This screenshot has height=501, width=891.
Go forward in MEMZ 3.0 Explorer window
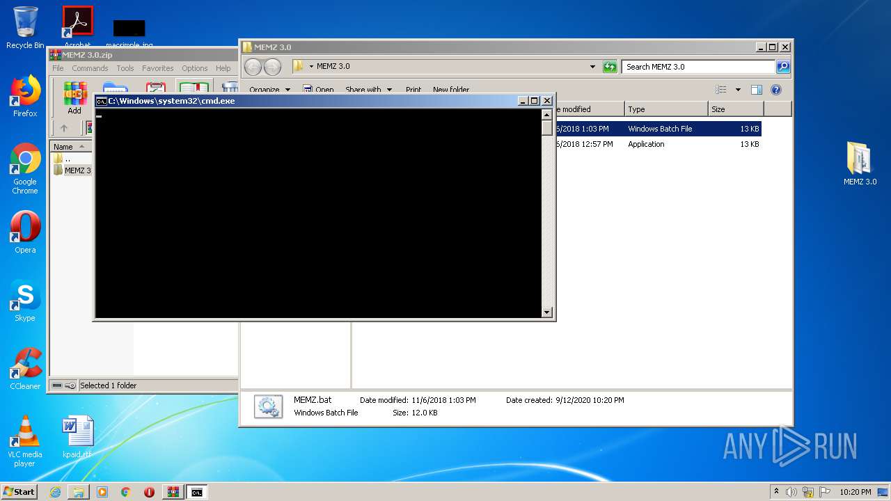273,67
